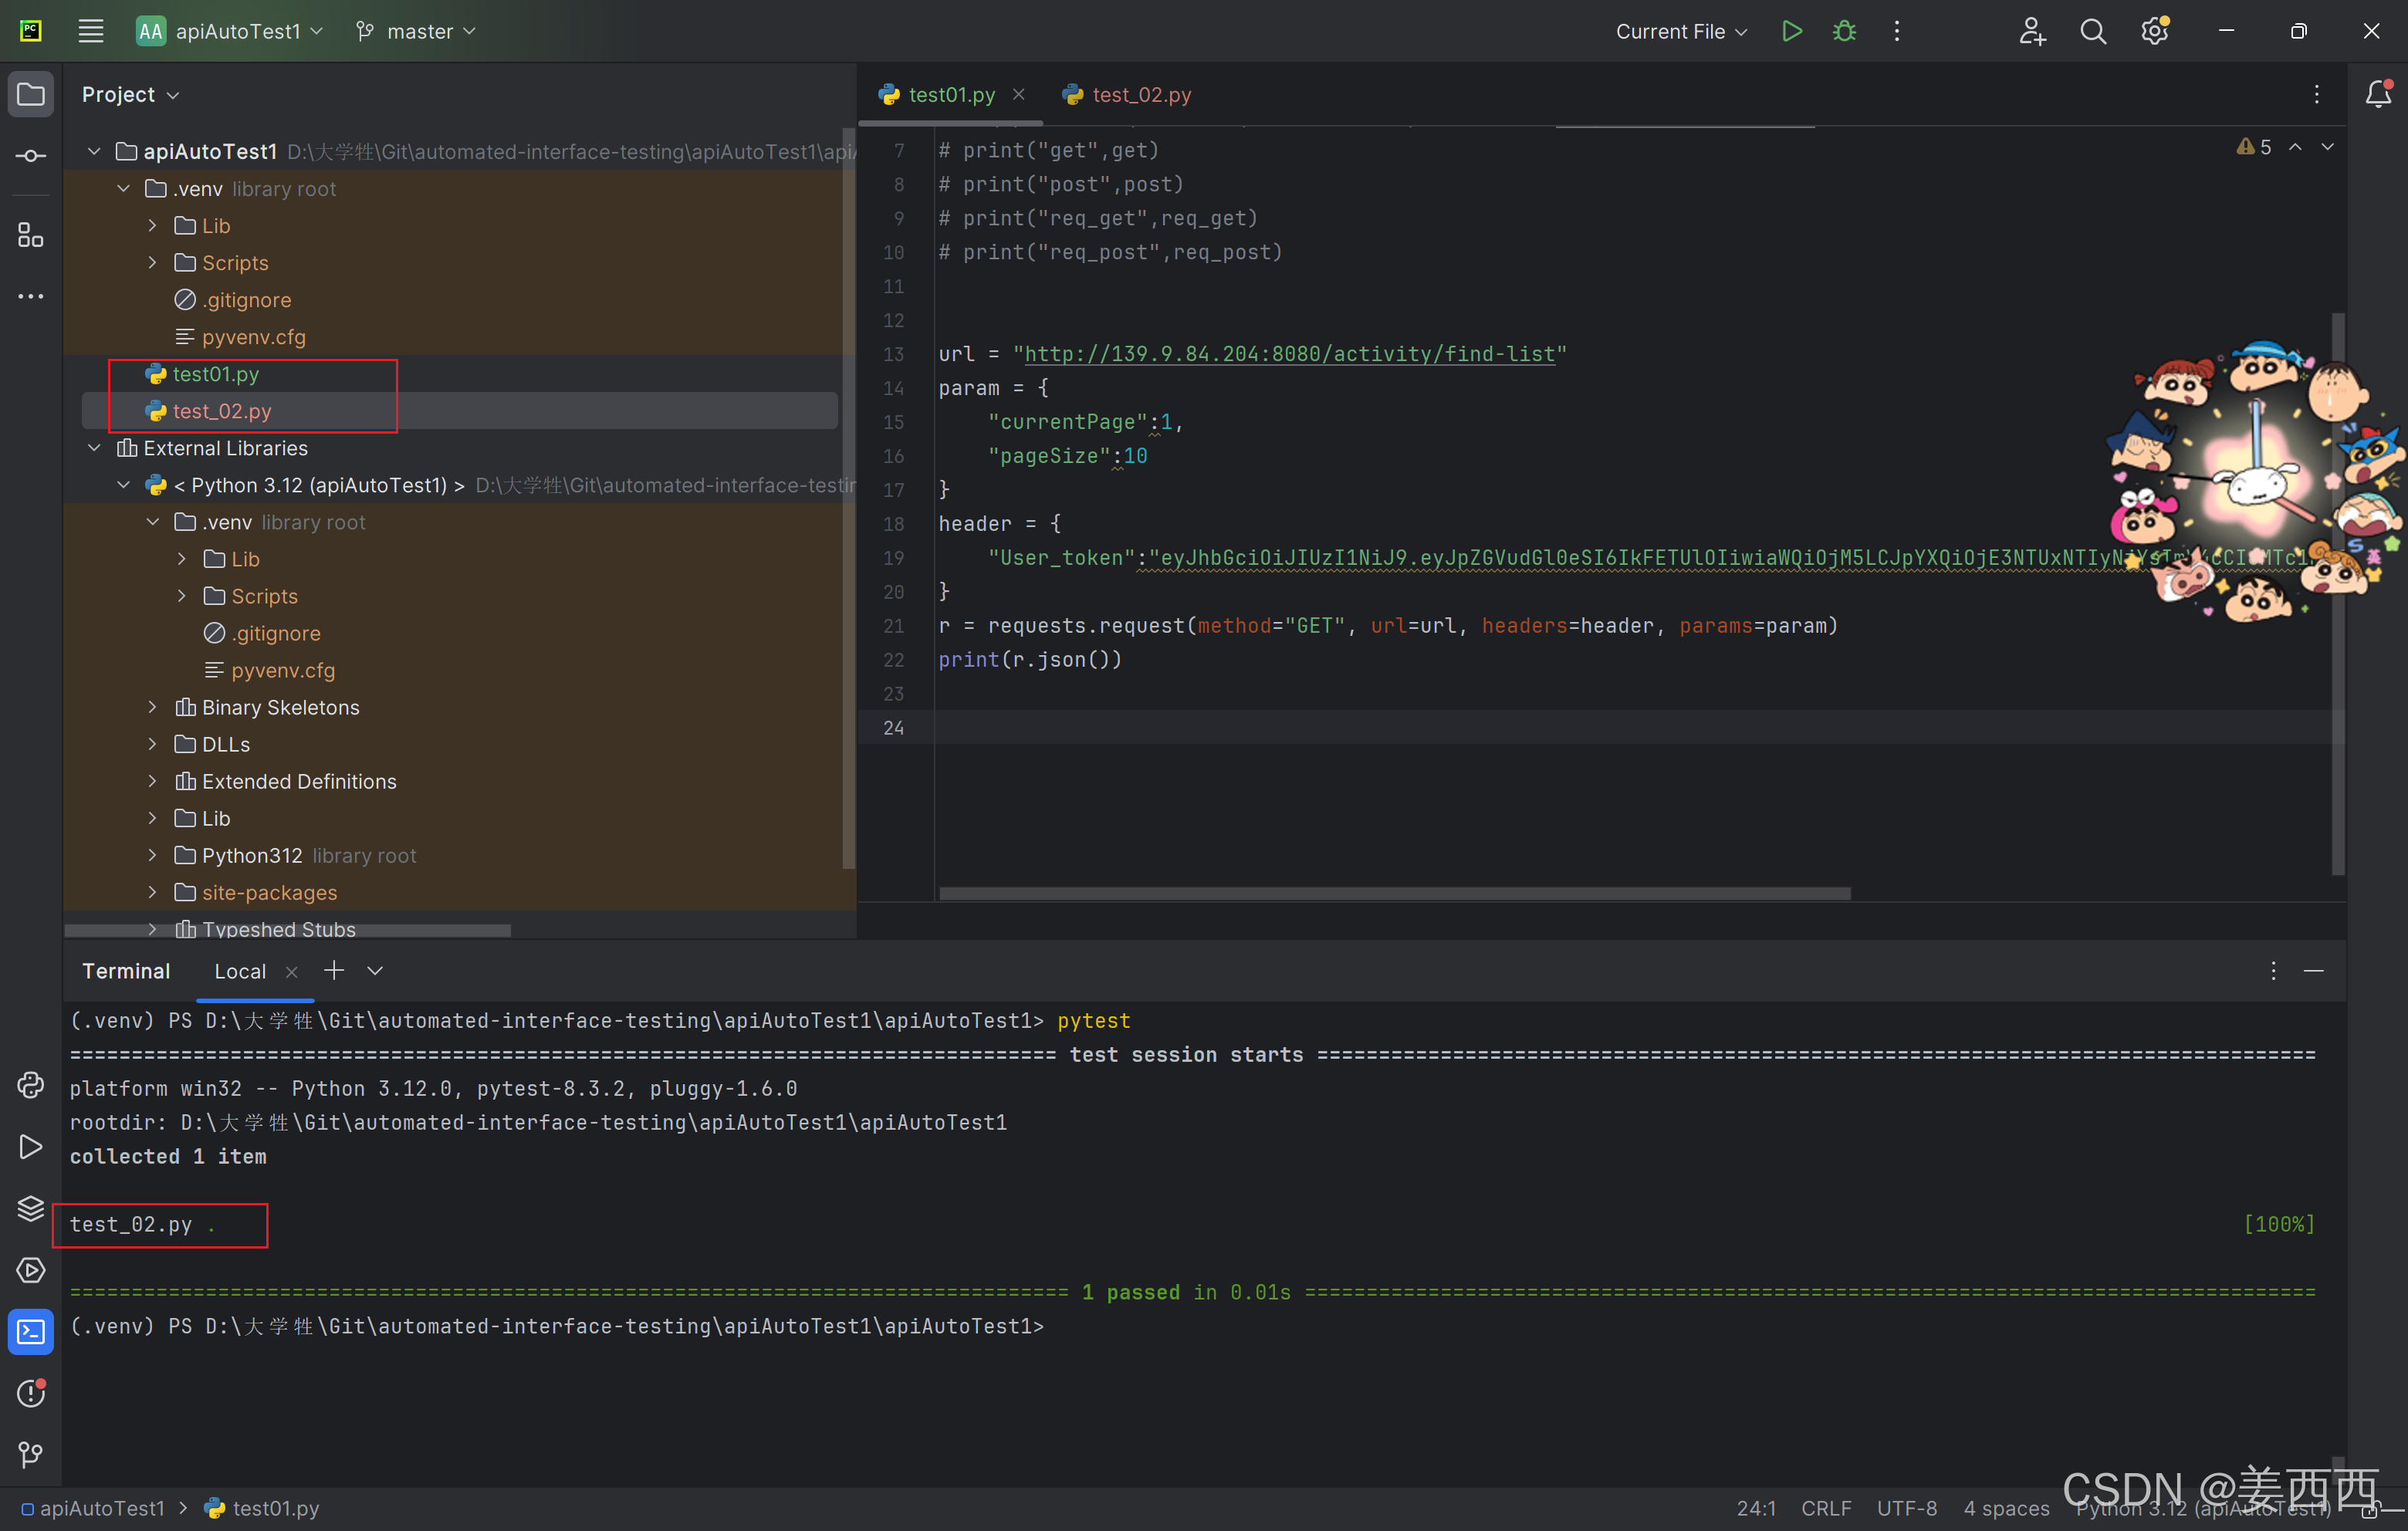This screenshot has height=1531, width=2408.
Task: Open IDE settings gear
Action: (x=2154, y=31)
